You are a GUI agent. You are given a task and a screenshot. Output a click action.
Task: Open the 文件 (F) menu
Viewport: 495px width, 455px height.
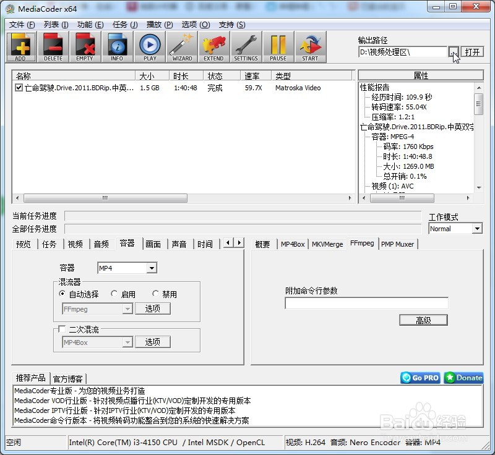22,25
